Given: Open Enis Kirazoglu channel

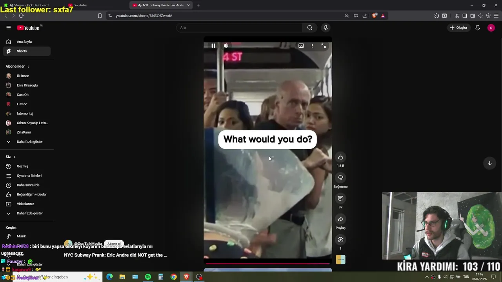Looking at the screenshot, I should tap(27, 85).
